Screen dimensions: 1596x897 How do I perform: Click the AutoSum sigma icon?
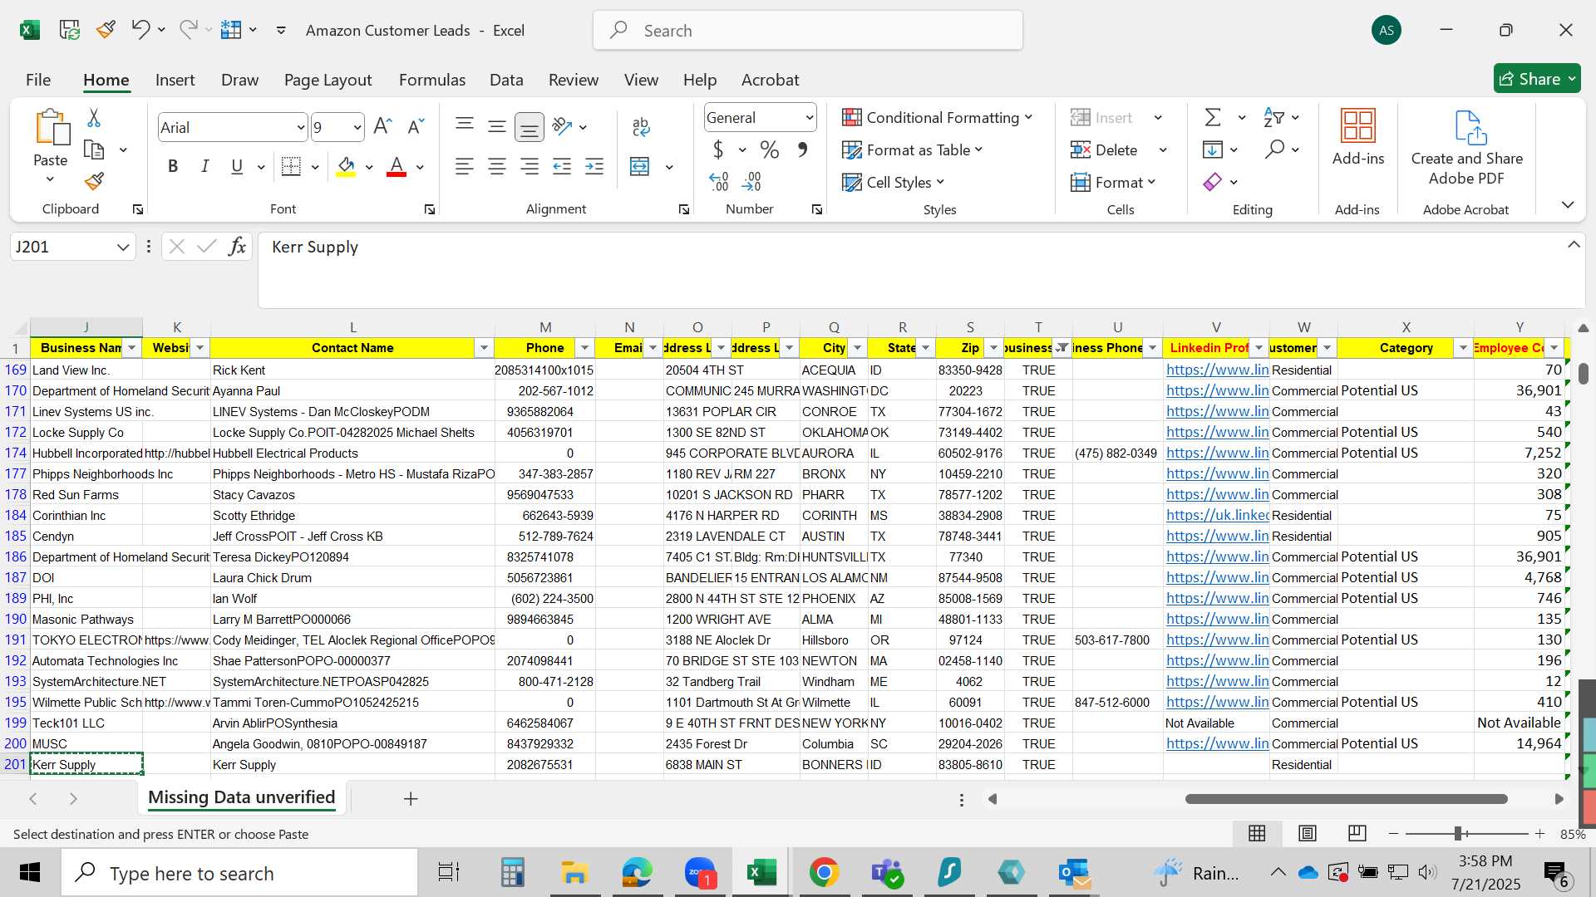click(x=1213, y=118)
